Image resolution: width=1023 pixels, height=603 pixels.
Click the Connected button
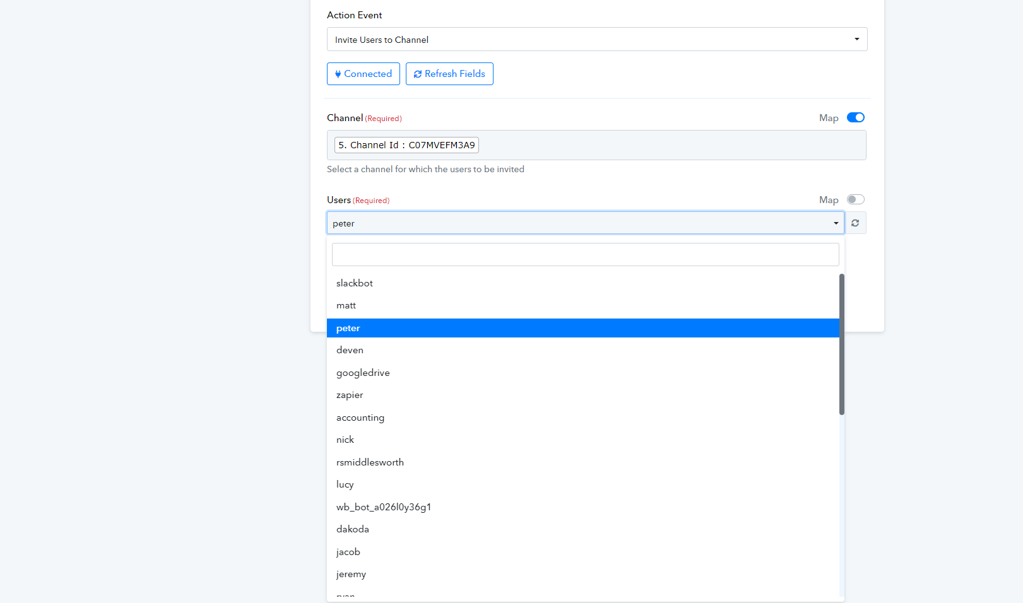(364, 74)
